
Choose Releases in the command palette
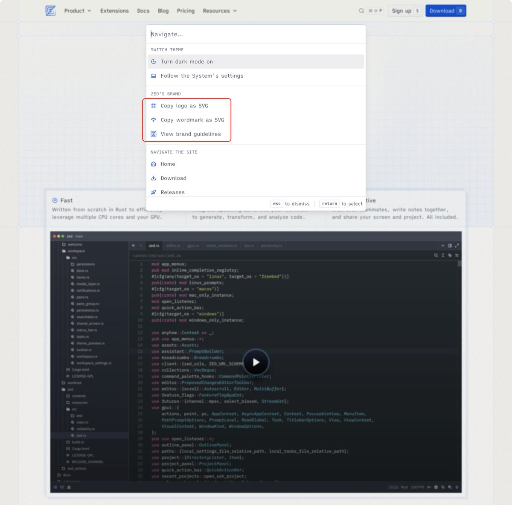pyautogui.click(x=256, y=192)
